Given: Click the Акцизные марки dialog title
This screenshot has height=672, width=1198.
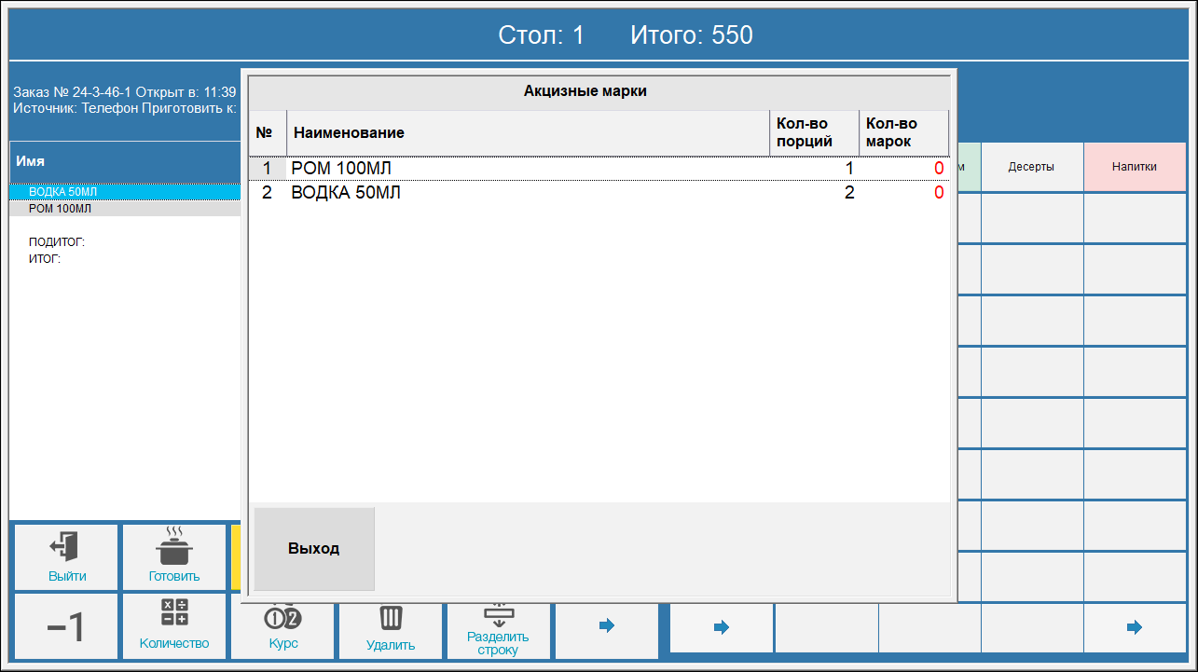Looking at the screenshot, I should click(x=585, y=91).
